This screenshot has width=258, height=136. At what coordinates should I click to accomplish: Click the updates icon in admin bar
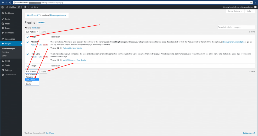coord(19,7)
